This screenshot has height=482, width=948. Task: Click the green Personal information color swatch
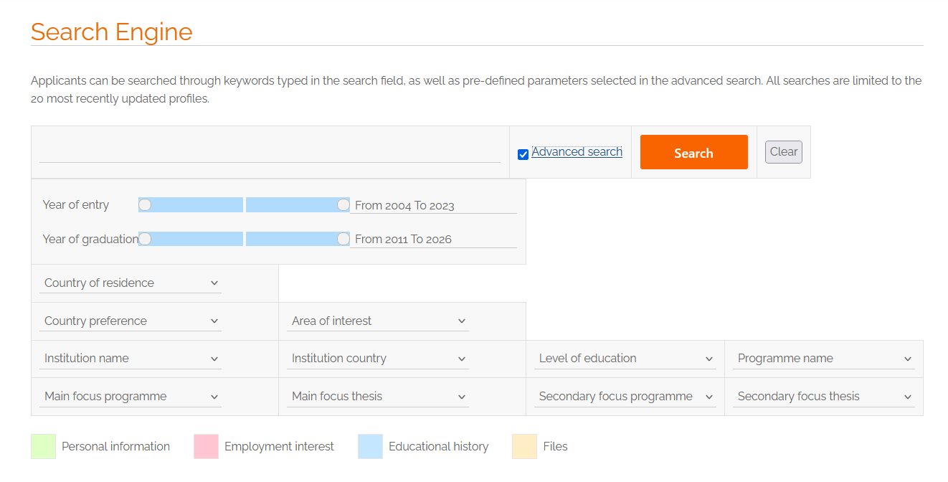pyautogui.click(x=43, y=446)
